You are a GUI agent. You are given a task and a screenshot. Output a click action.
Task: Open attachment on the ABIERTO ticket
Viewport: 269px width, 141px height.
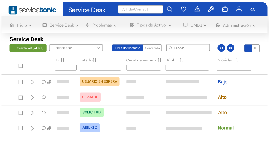coord(49,128)
